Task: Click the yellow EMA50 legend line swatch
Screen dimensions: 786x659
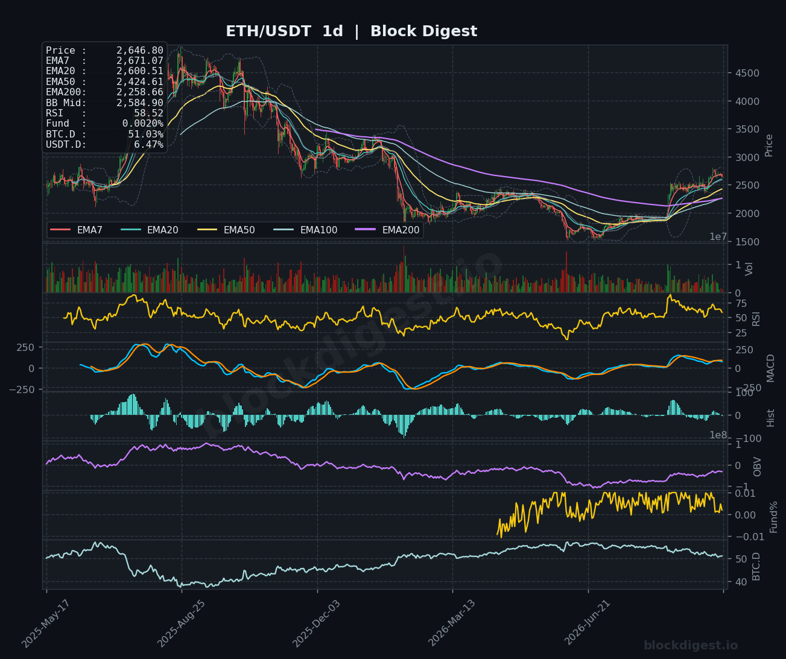Action: pos(208,230)
